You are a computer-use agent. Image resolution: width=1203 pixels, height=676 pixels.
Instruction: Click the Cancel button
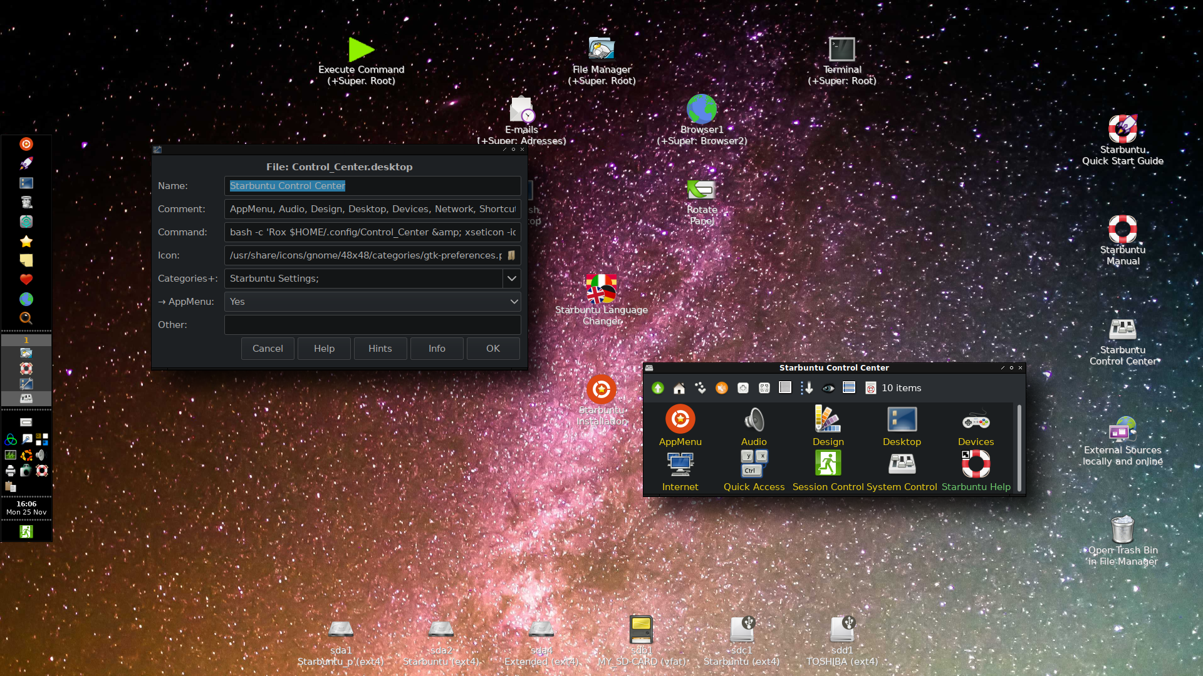click(268, 349)
